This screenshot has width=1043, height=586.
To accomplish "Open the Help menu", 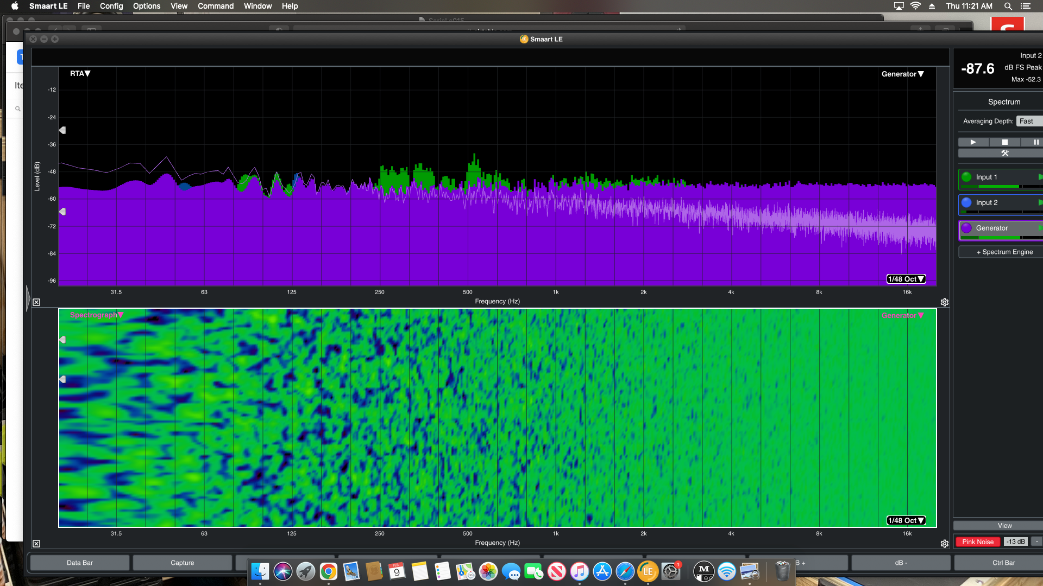I will click(290, 6).
